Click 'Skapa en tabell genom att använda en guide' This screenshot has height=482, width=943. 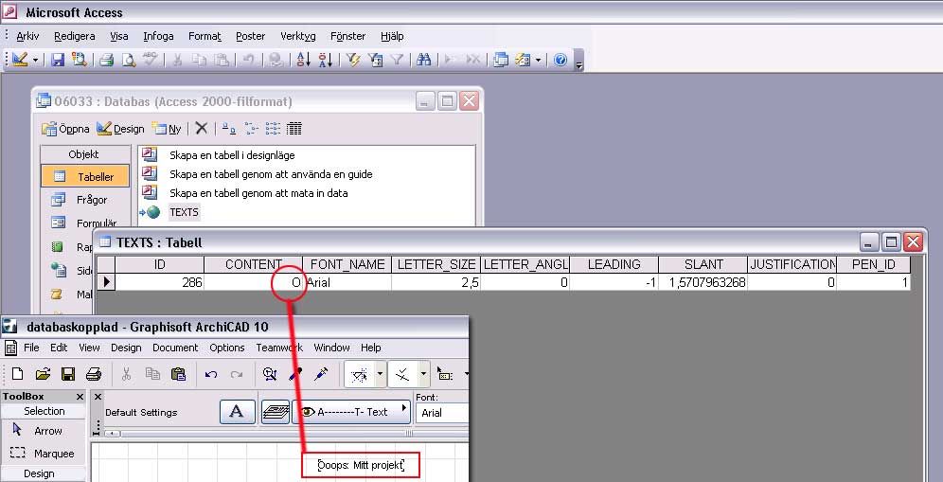point(271,174)
